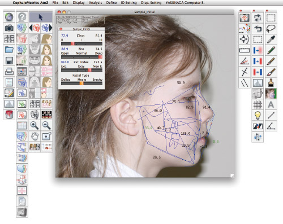Click the Facial Type slider bar
This screenshot has height=224, width=283.
click(x=82, y=84)
